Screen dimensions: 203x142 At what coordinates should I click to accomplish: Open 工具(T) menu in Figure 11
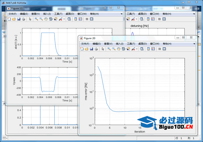tap(58, 14)
